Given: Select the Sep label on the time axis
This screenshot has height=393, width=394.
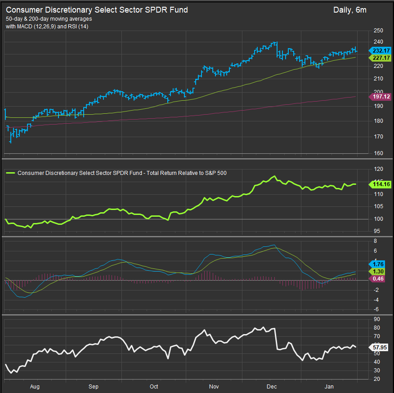Looking at the screenshot, I should pyautogui.click(x=94, y=386).
